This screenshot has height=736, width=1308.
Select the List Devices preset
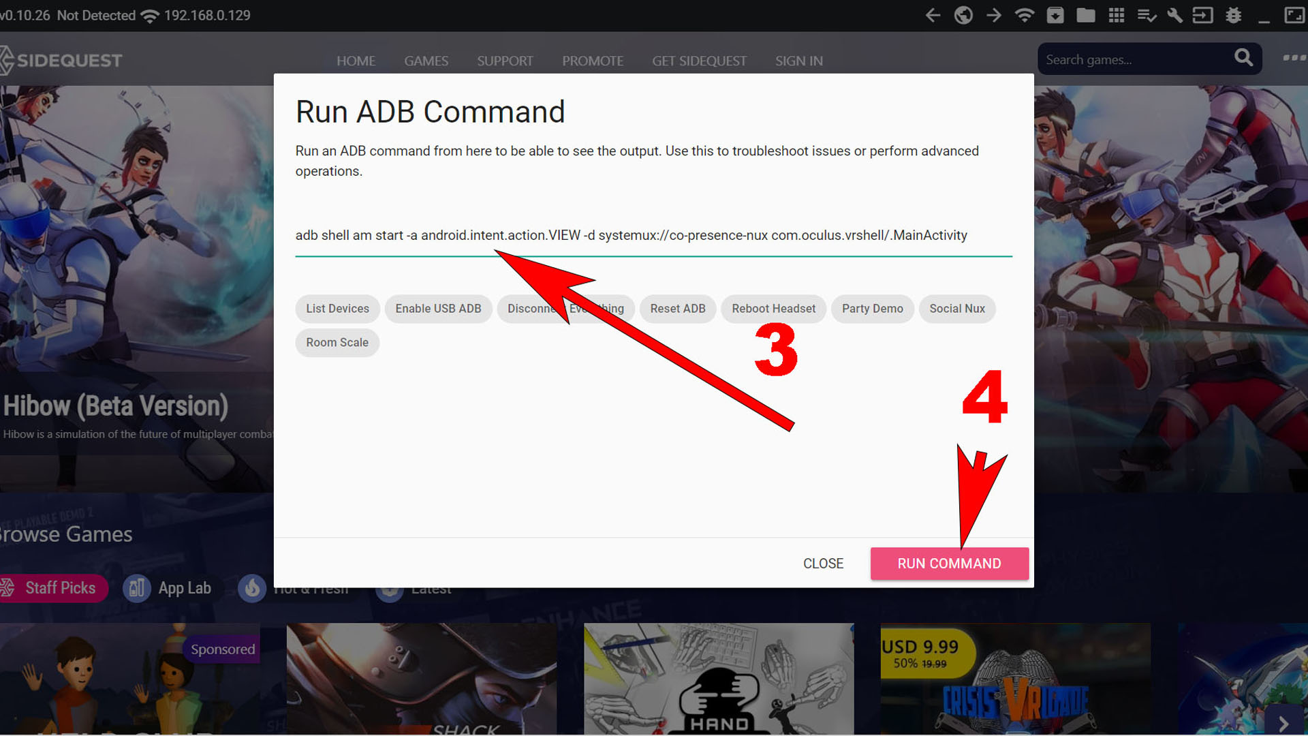point(337,309)
